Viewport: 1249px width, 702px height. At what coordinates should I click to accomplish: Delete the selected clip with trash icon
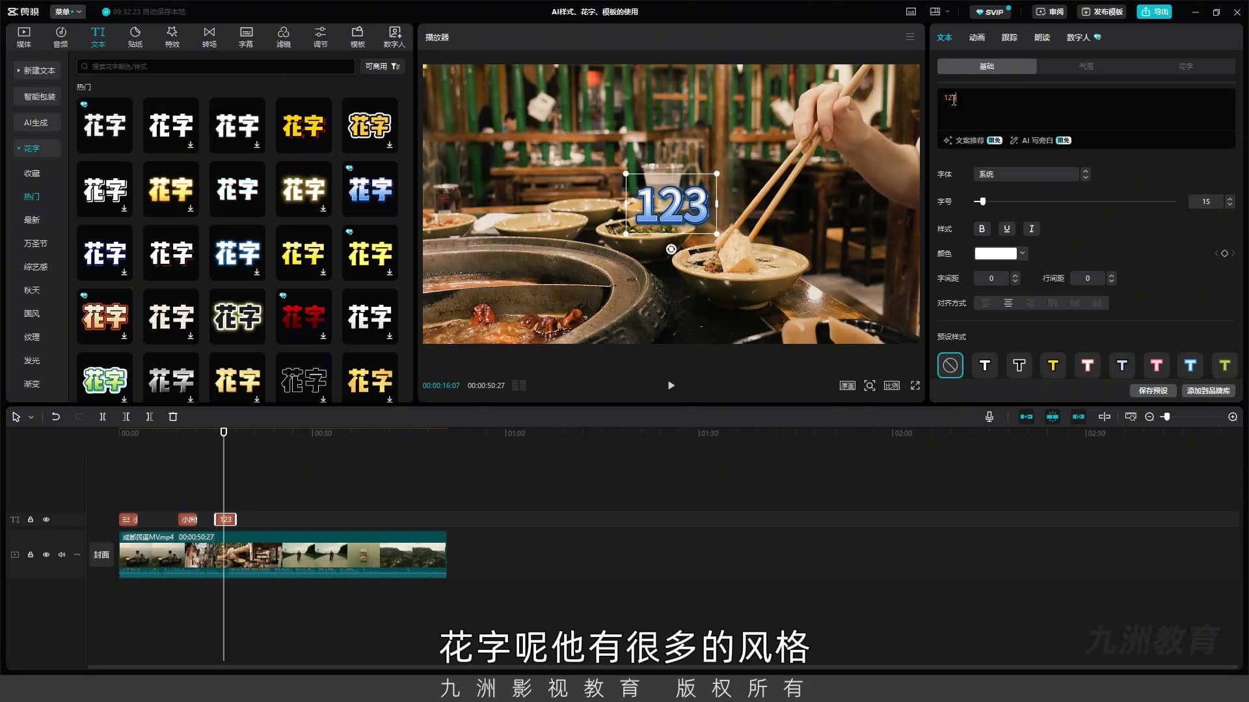(173, 417)
